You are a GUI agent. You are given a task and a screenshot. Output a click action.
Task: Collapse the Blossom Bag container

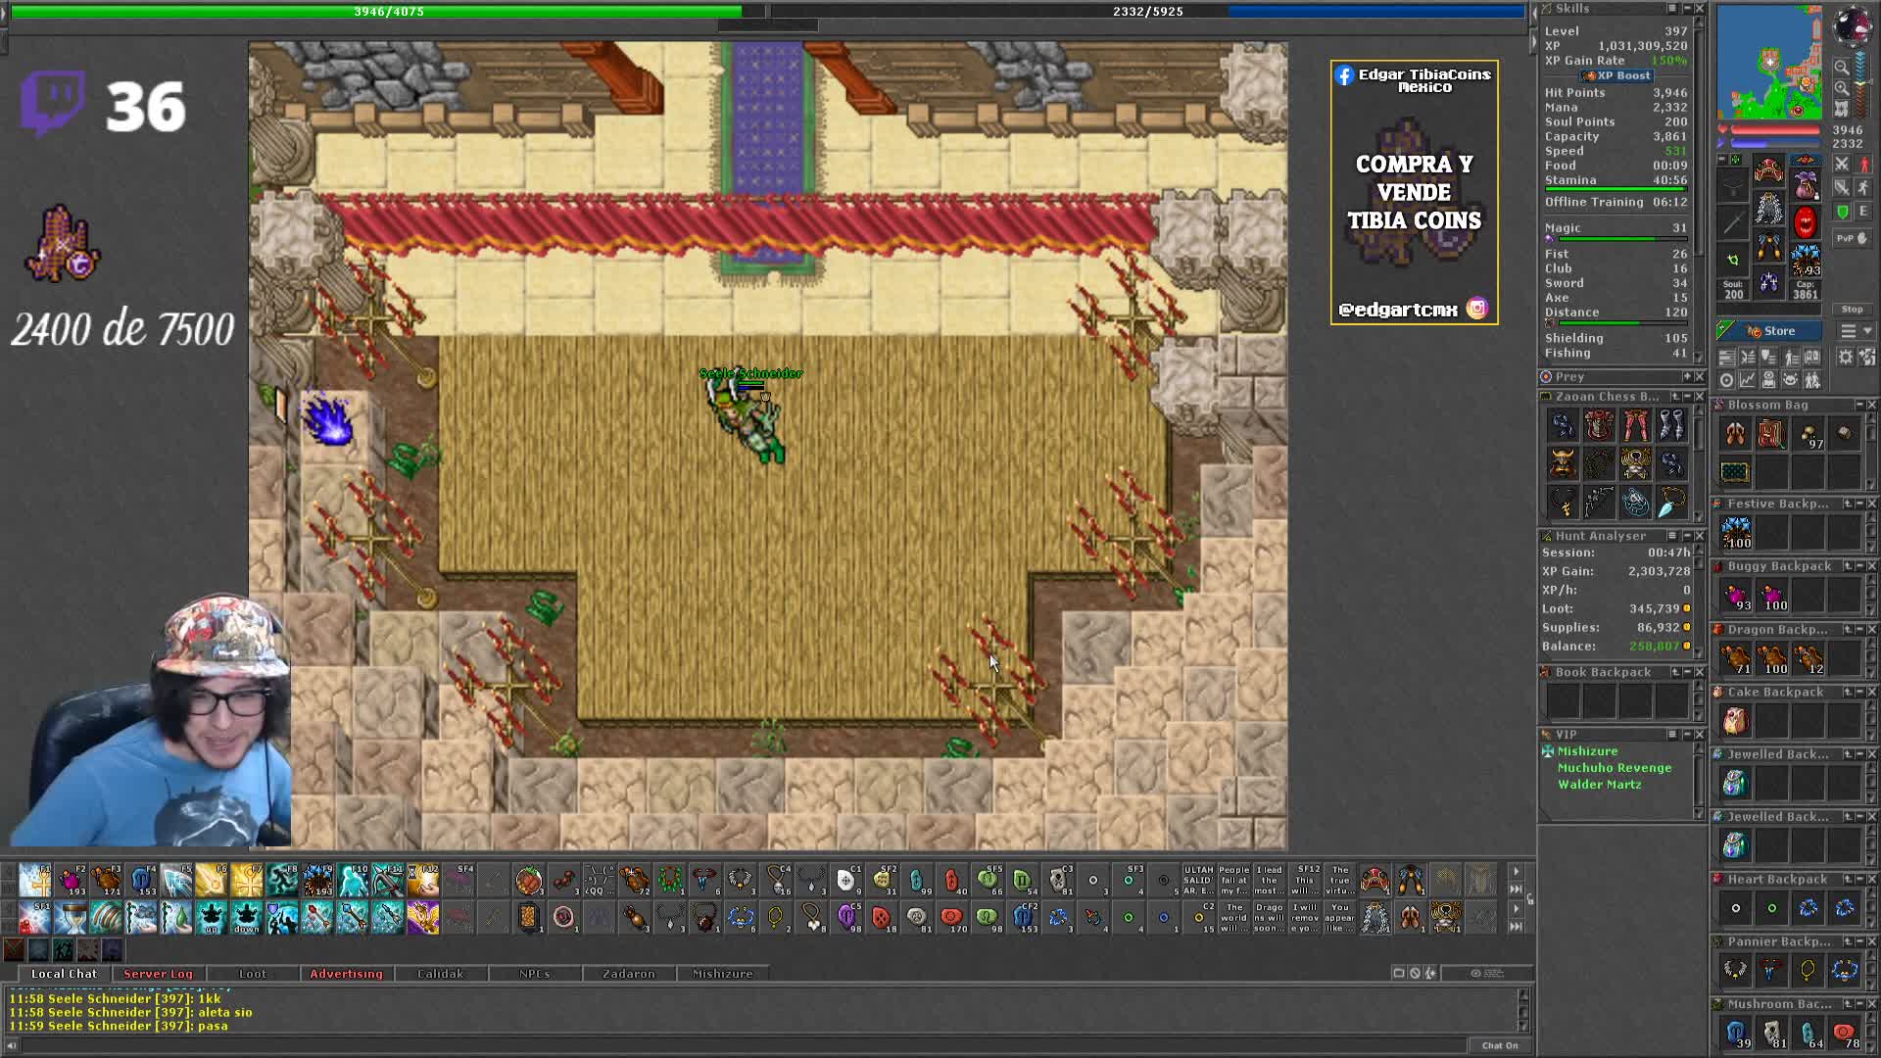coord(1859,405)
